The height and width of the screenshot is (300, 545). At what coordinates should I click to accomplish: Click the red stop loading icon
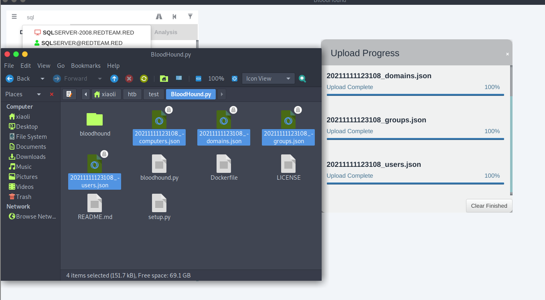(x=129, y=79)
